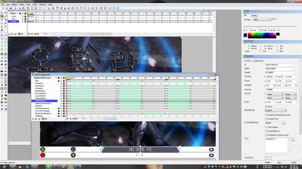302x169 pixels.
Task: Expand the ApplicationLayer dropdown arrow
Action: point(56,78)
